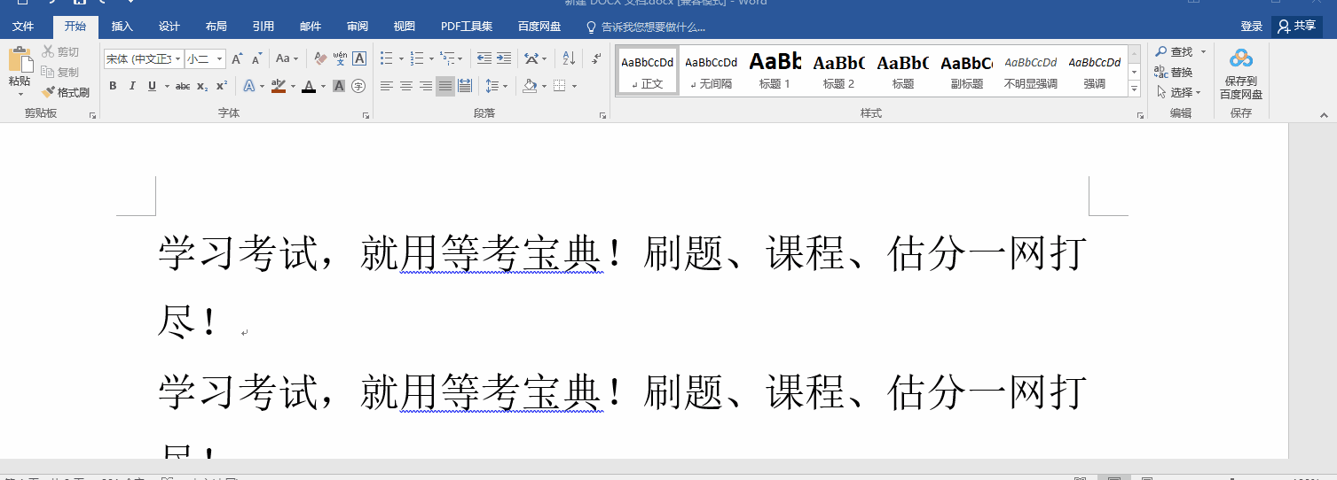Open the Paste options dropdown arrow
This screenshot has width=1337, height=480.
pos(20,93)
